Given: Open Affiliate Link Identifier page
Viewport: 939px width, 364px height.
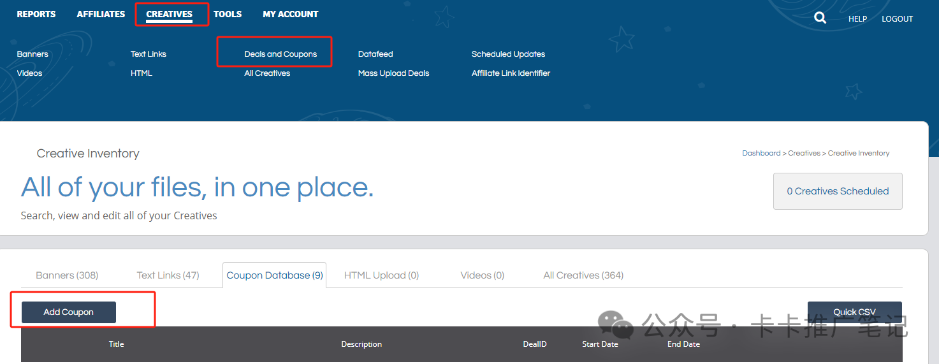Looking at the screenshot, I should 511,73.
